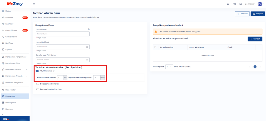Open the chat message icon
Image resolution: width=266 pixels, height=121 pixels.
[x=241, y=4]
